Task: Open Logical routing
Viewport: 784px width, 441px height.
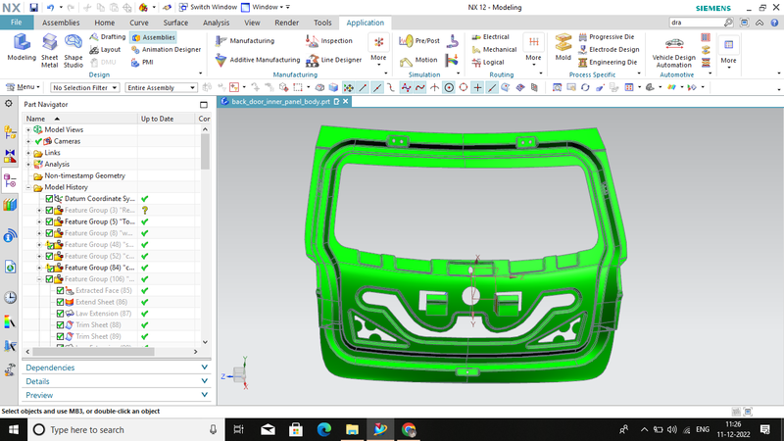Action: [488, 63]
